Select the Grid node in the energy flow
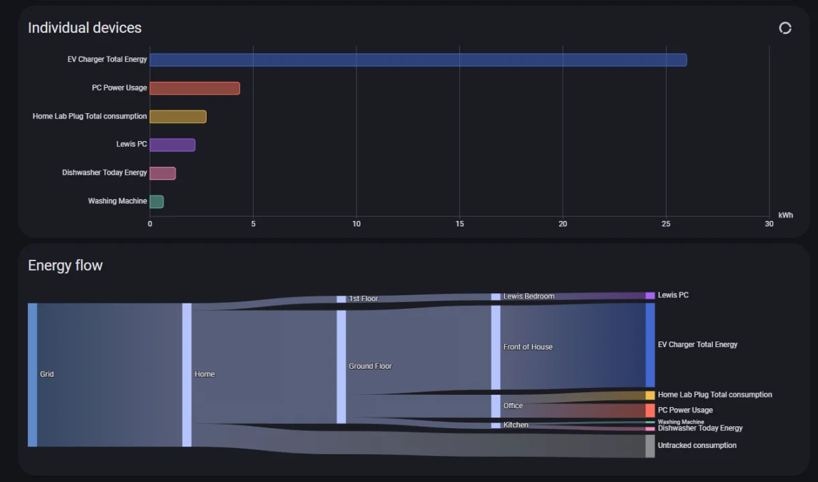818x482 pixels. click(33, 375)
